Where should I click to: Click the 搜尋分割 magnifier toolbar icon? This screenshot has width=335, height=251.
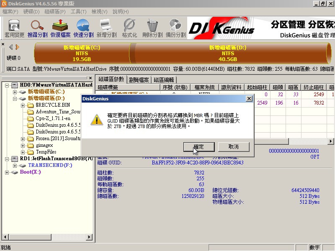click(37, 28)
